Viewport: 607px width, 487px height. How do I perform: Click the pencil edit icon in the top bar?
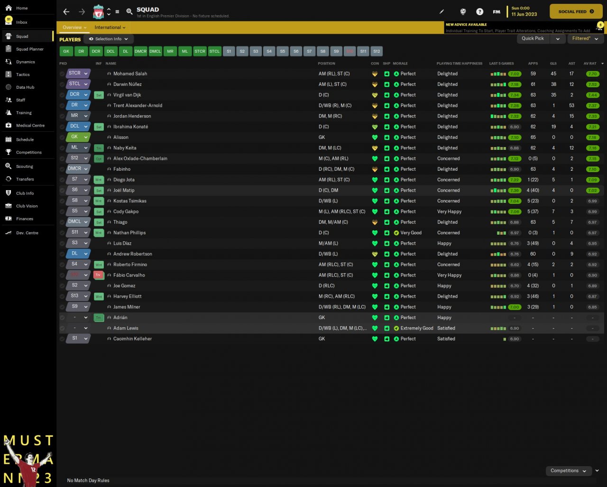(442, 11)
